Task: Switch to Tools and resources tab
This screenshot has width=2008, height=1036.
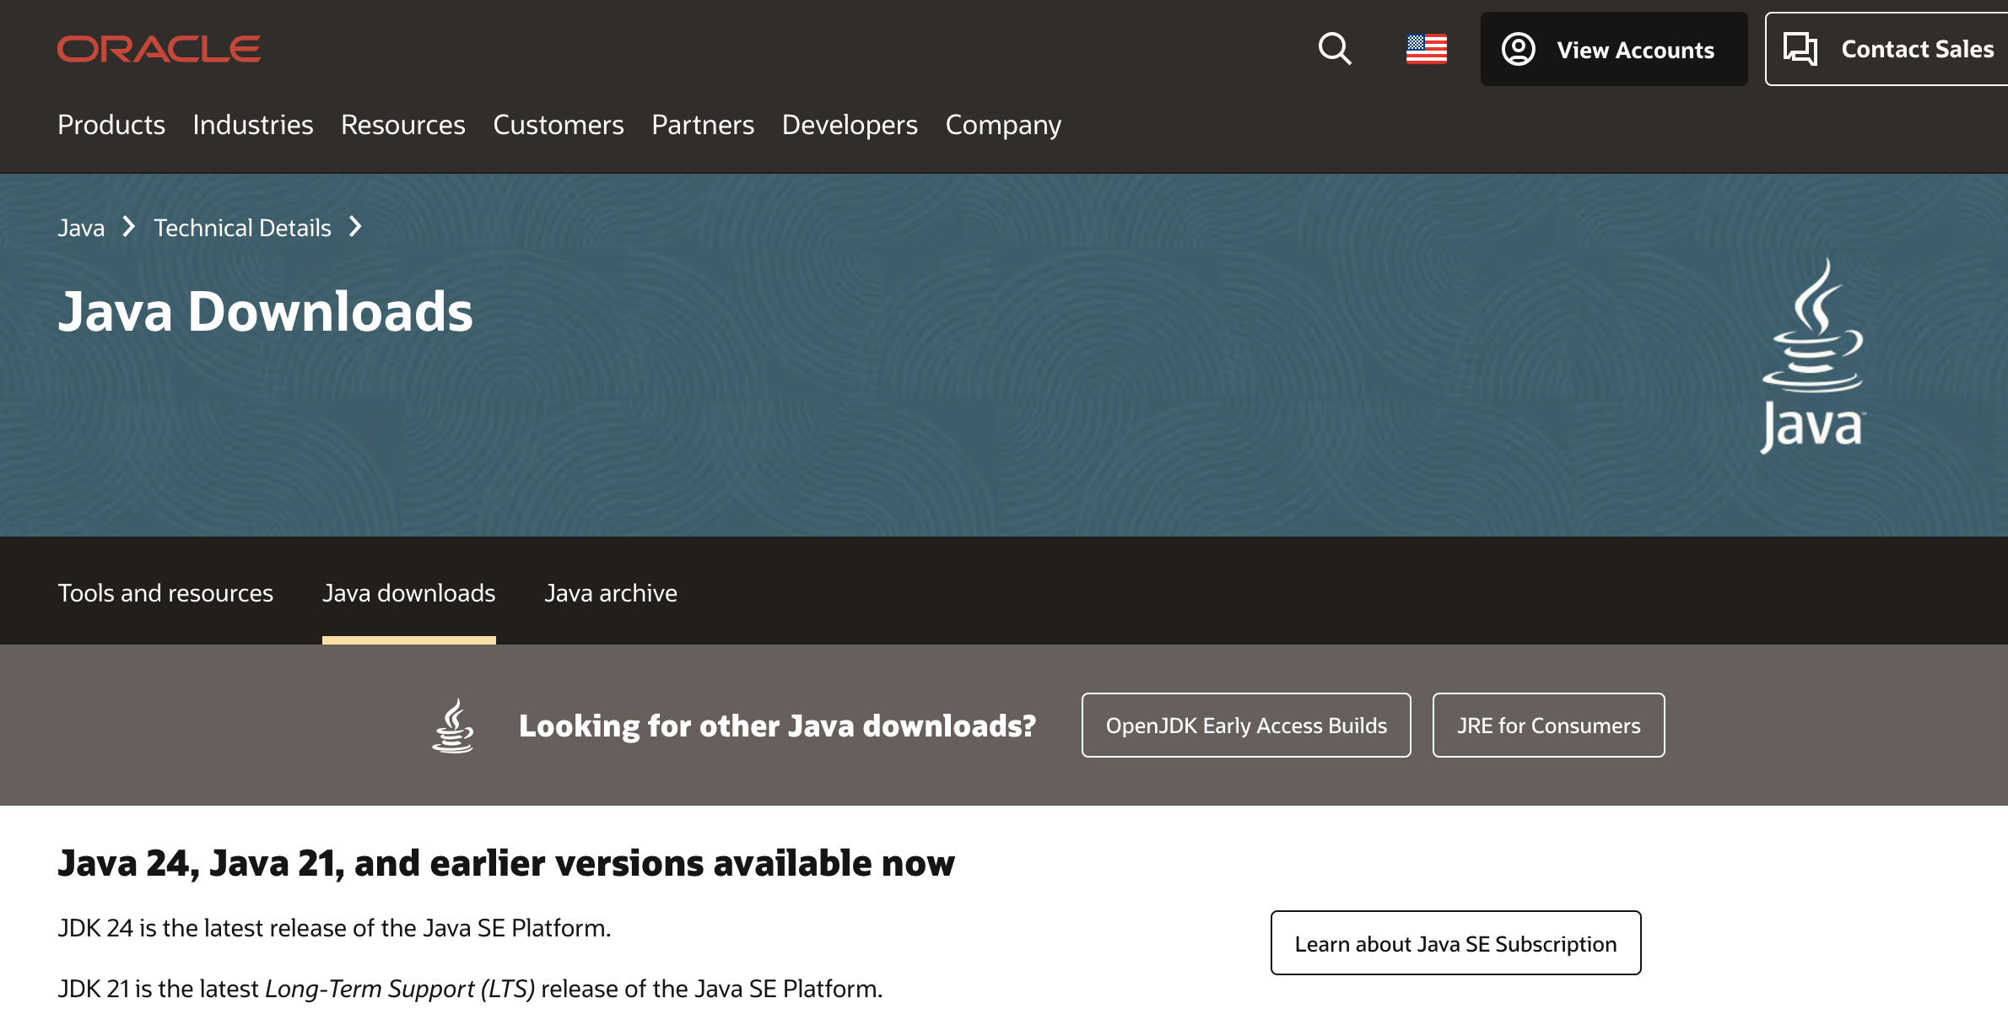Action: pyautogui.click(x=165, y=593)
